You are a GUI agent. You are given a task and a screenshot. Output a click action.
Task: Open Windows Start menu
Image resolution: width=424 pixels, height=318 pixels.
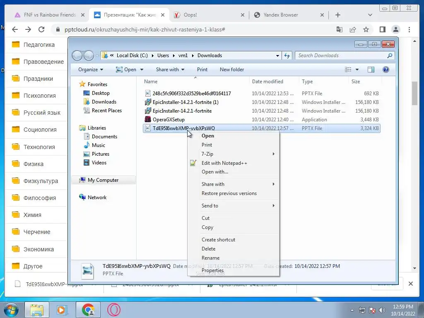[x=11, y=310]
